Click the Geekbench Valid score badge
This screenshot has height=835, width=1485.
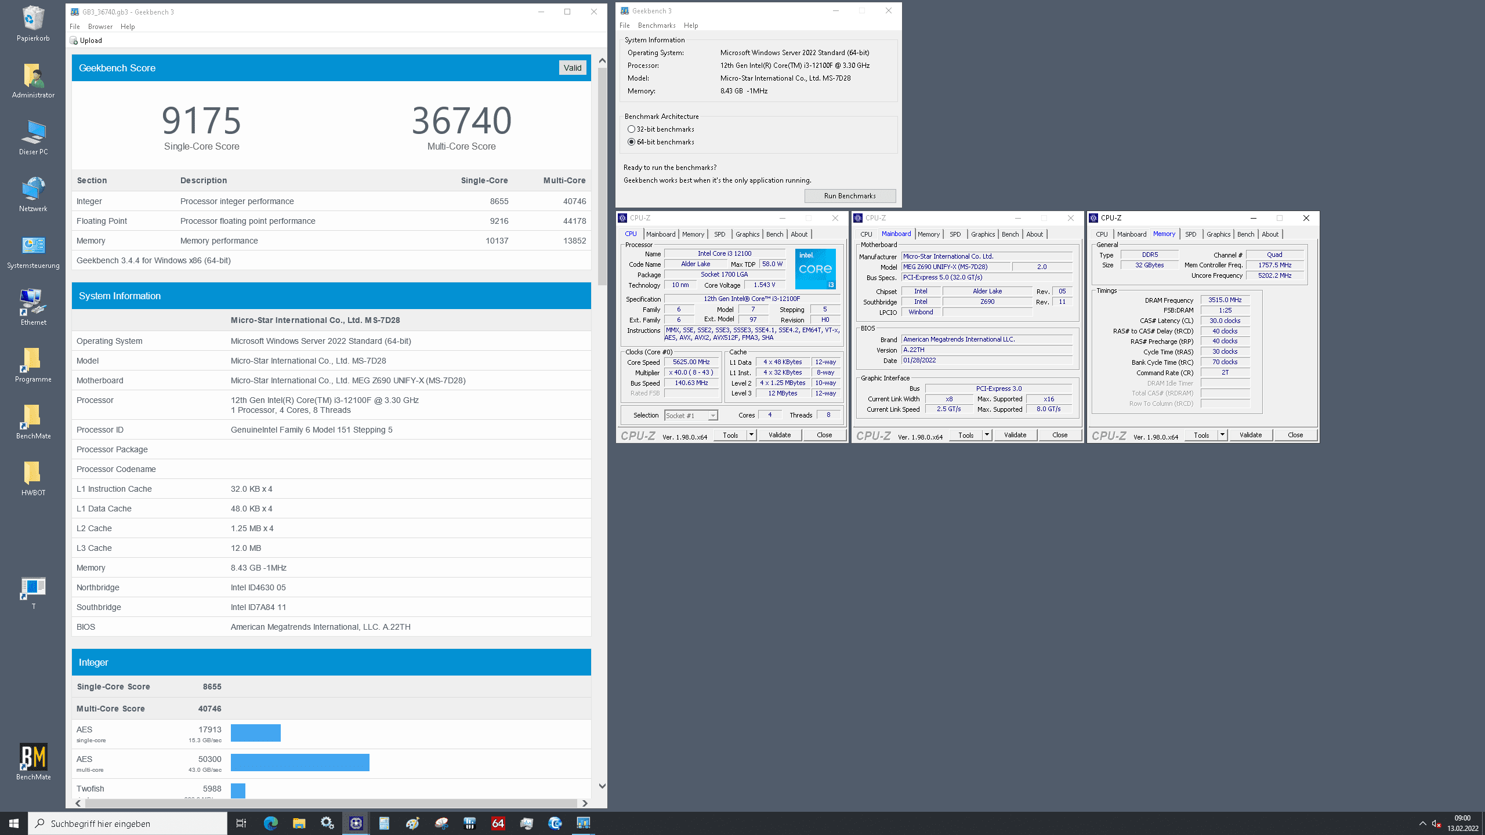(573, 67)
